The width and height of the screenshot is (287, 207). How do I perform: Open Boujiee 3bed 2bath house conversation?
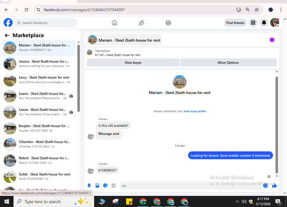38,128
